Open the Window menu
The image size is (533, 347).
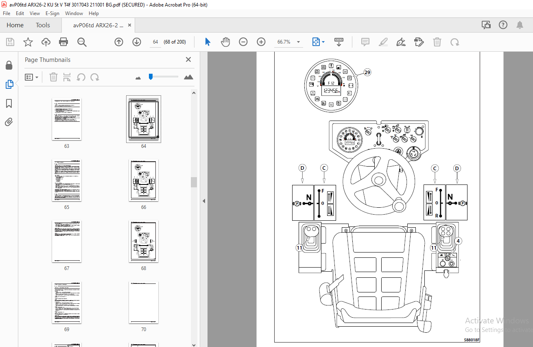[74, 13]
